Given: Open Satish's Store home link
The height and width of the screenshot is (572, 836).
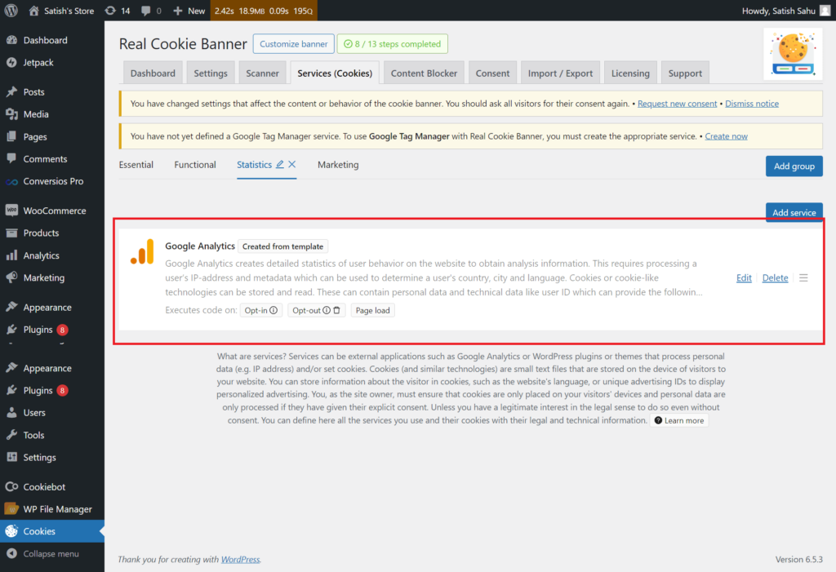Looking at the screenshot, I should click(61, 11).
